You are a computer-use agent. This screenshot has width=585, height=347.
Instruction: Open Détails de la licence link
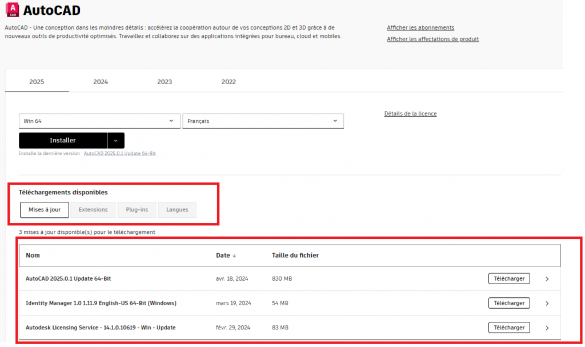pos(410,114)
